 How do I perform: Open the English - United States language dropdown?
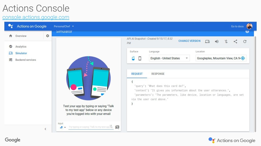pos(169,58)
